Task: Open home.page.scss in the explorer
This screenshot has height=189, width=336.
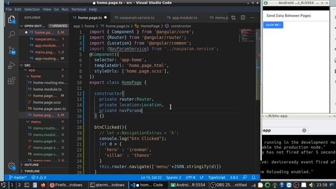Action: click(x=47, y=102)
